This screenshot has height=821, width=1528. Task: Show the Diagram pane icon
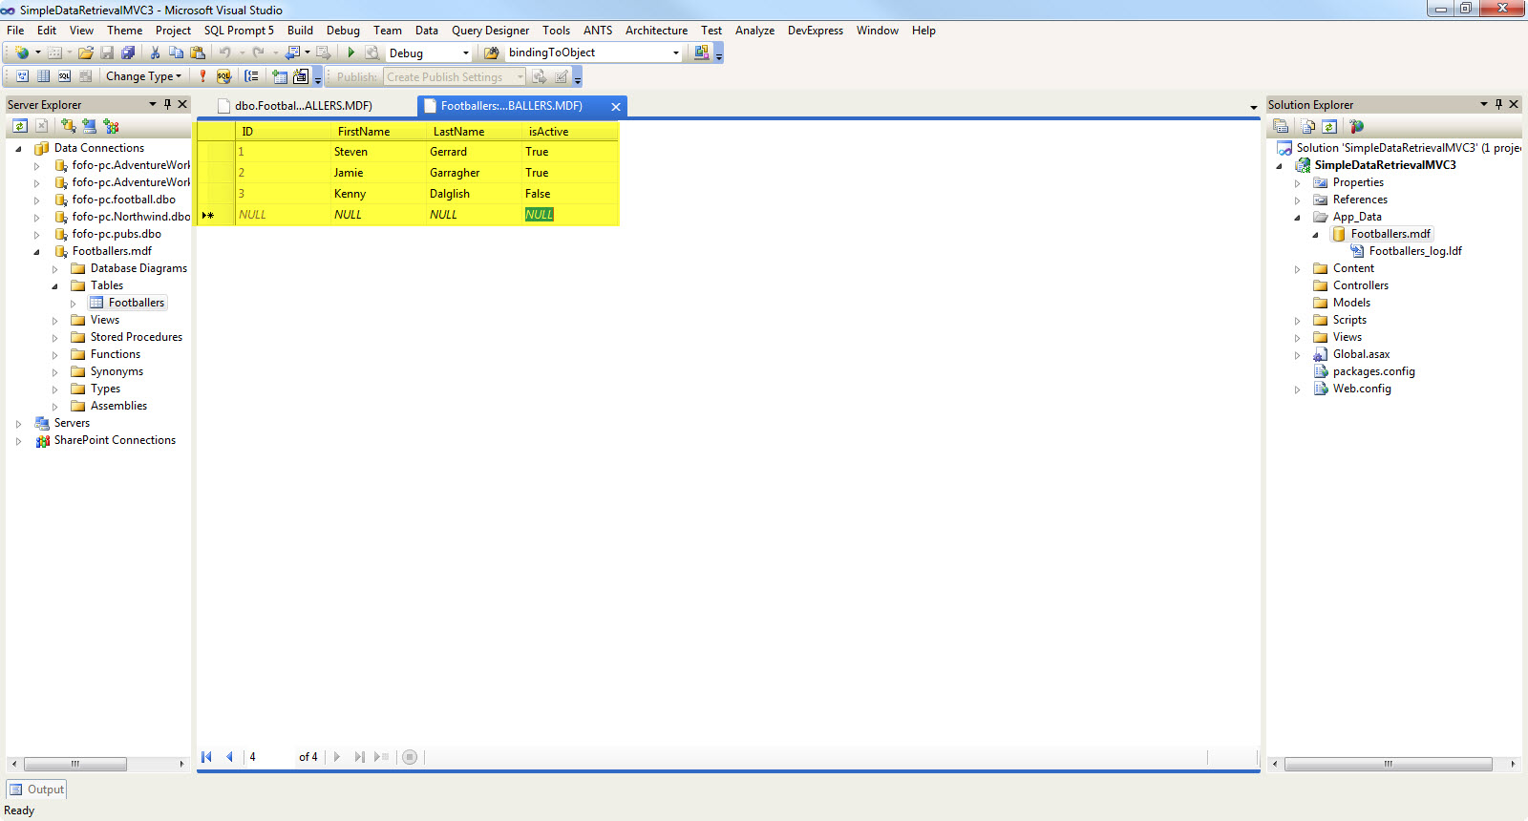(x=23, y=76)
